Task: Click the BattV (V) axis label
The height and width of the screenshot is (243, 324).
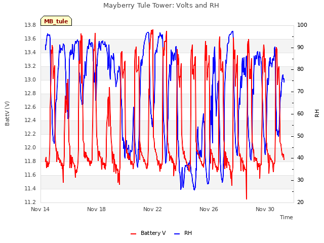Action: pos(7,113)
